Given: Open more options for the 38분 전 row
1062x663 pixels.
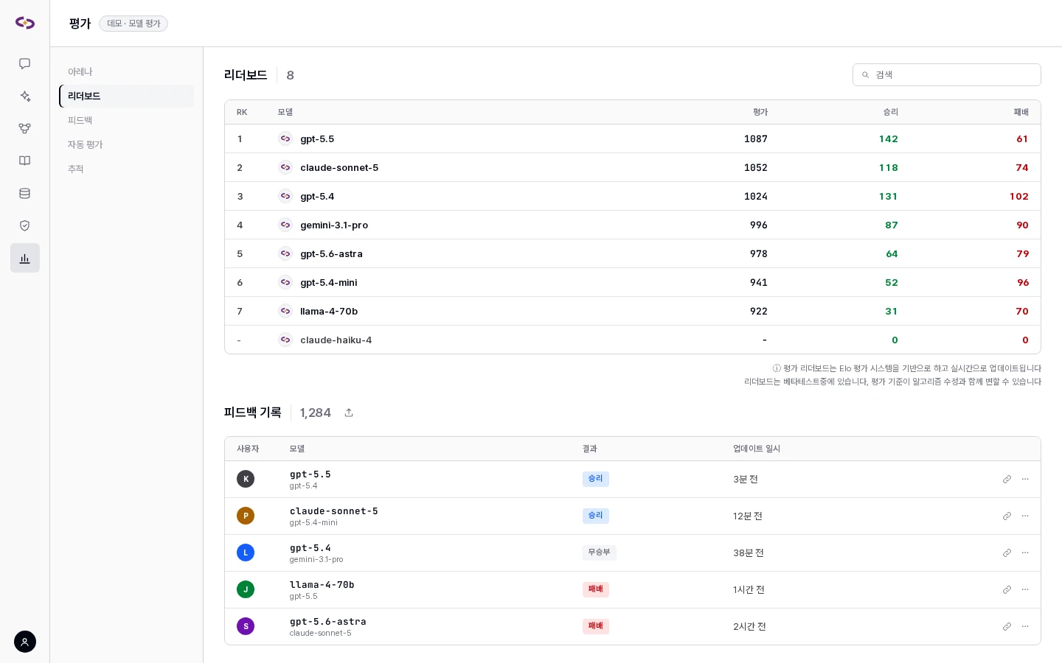Looking at the screenshot, I should click(1025, 553).
